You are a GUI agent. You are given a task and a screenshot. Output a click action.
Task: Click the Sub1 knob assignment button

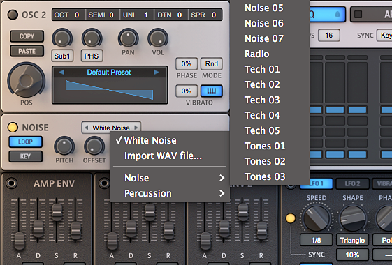pyautogui.click(x=62, y=56)
